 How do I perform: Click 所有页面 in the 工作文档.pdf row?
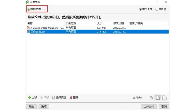[71, 32]
